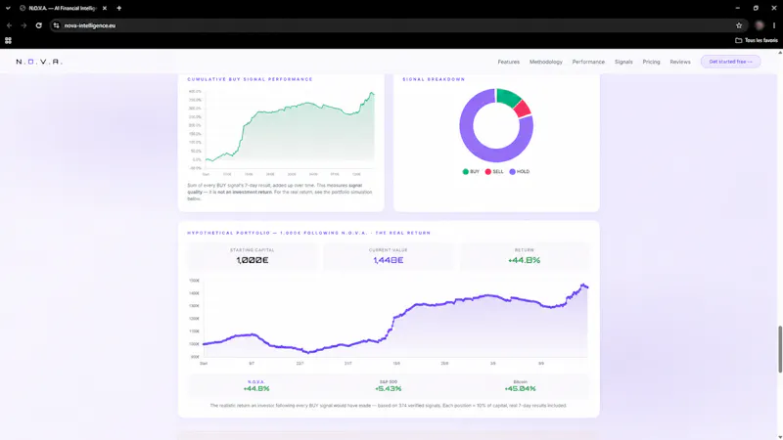
Task: Select the N.O.V.A. AI Financial Intelligence tab
Action: tap(63, 8)
